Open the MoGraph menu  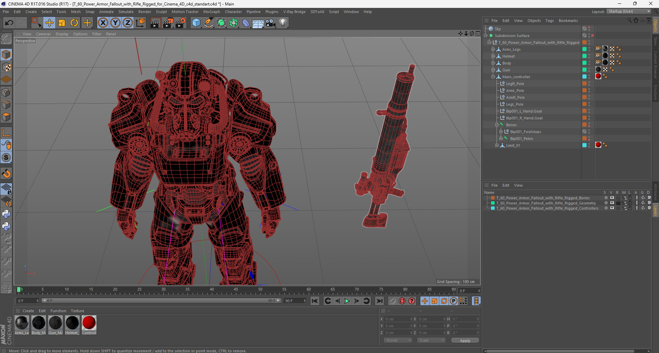pos(212,12)
